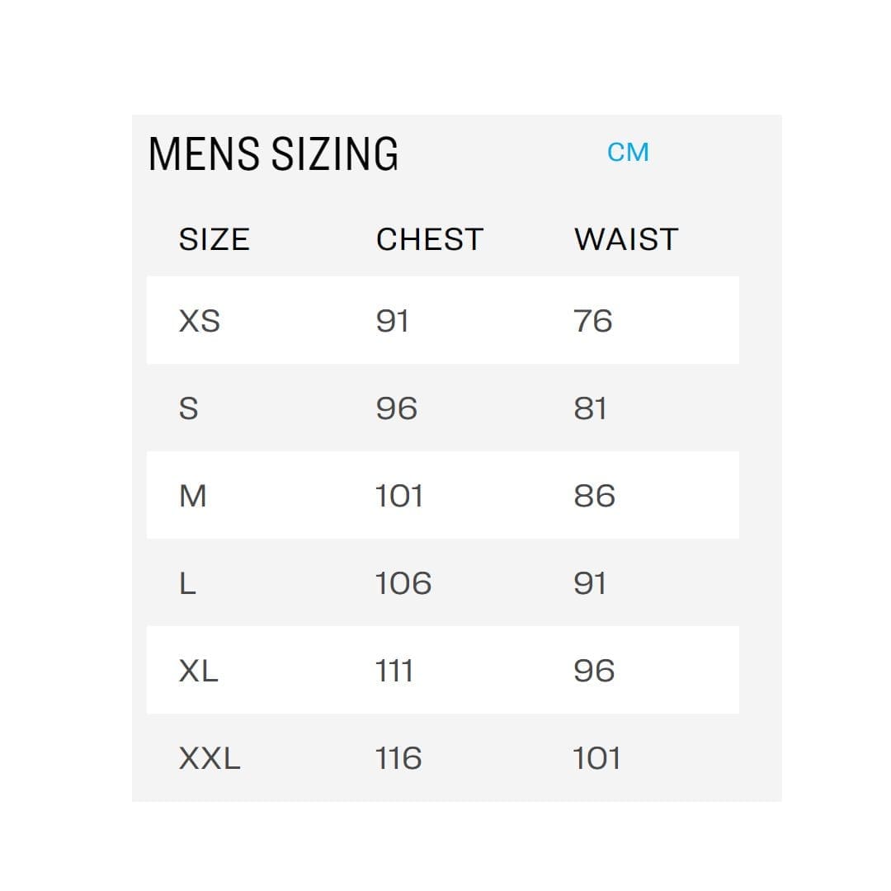Click the XXL waist value 101

coord(596,758)
